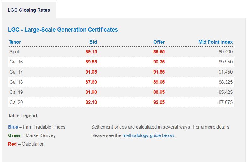Open the LGC Closing Rates tab
The height and width of the screenshot is (162, 248).
[x=29, y=10]
